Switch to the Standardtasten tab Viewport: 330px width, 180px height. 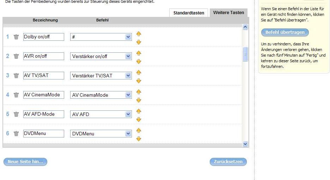189,13
